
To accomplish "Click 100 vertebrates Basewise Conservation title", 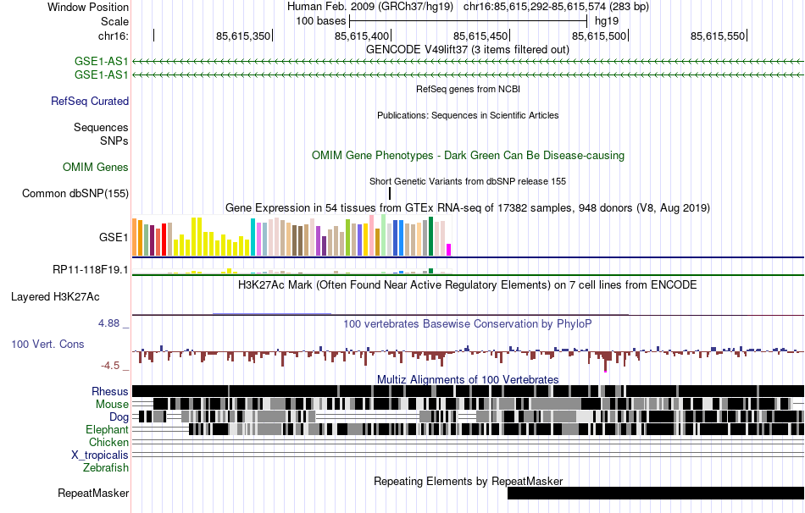I will point(468,323).
